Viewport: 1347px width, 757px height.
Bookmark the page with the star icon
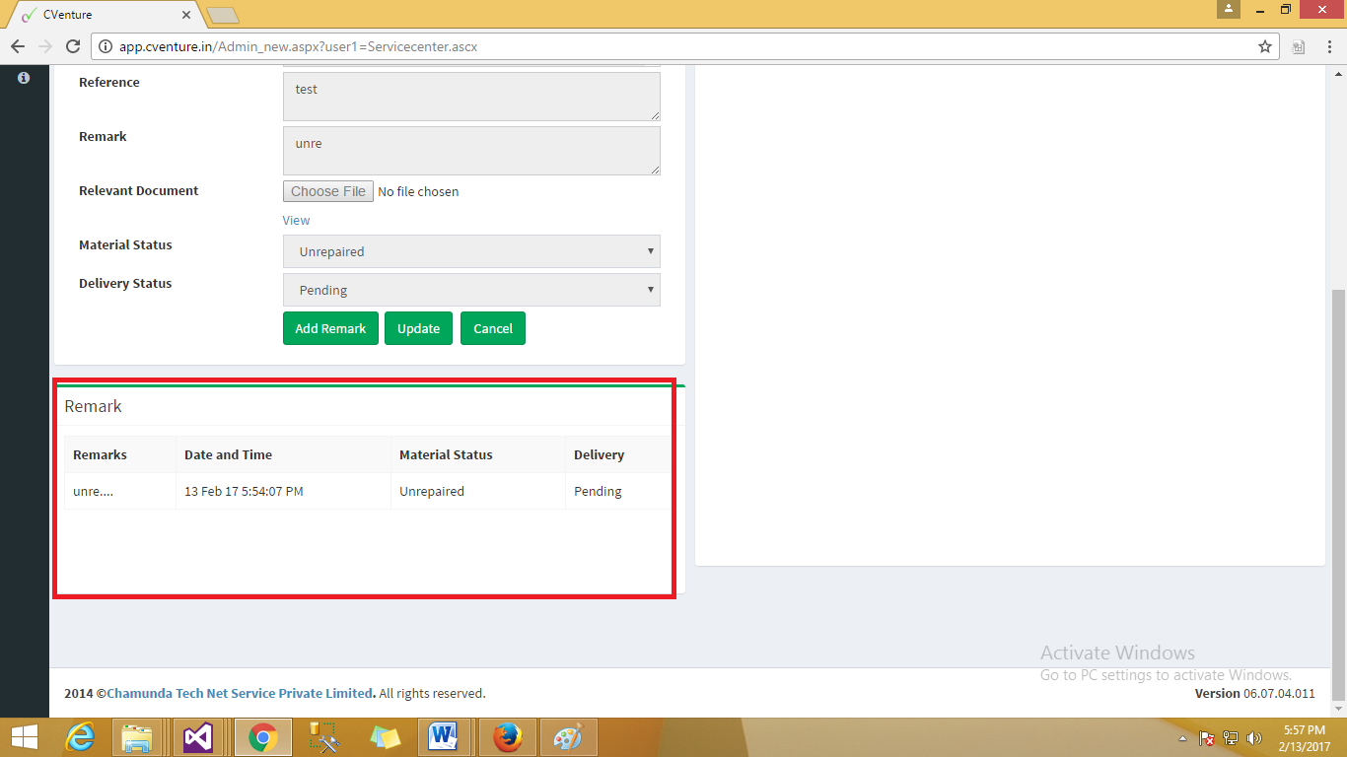[x=1265, y=46]
